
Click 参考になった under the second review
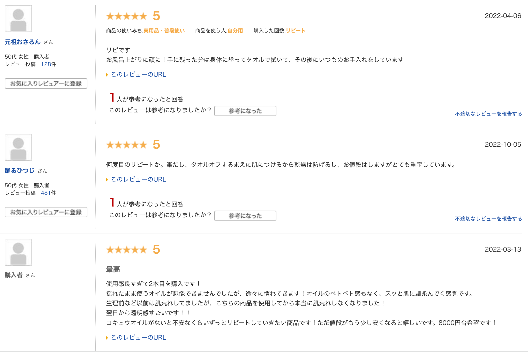[x=245, y=216]
